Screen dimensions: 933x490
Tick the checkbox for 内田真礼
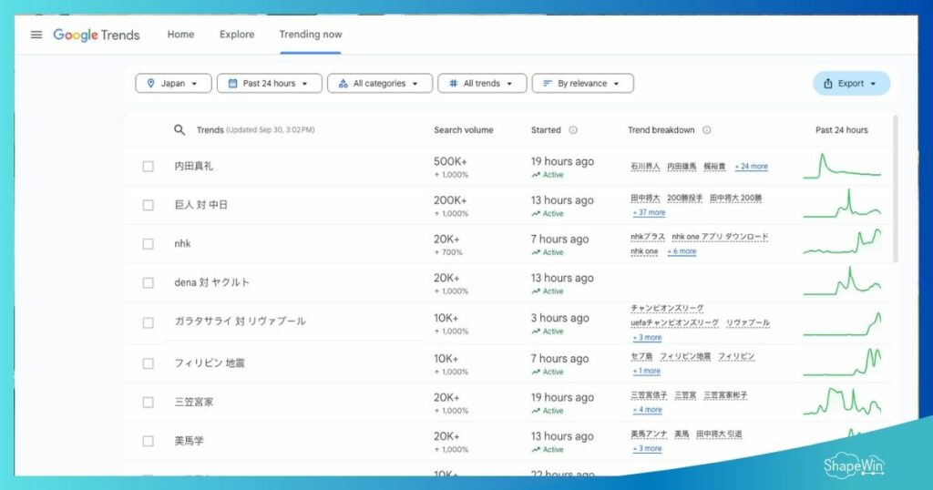coord(149,167)
